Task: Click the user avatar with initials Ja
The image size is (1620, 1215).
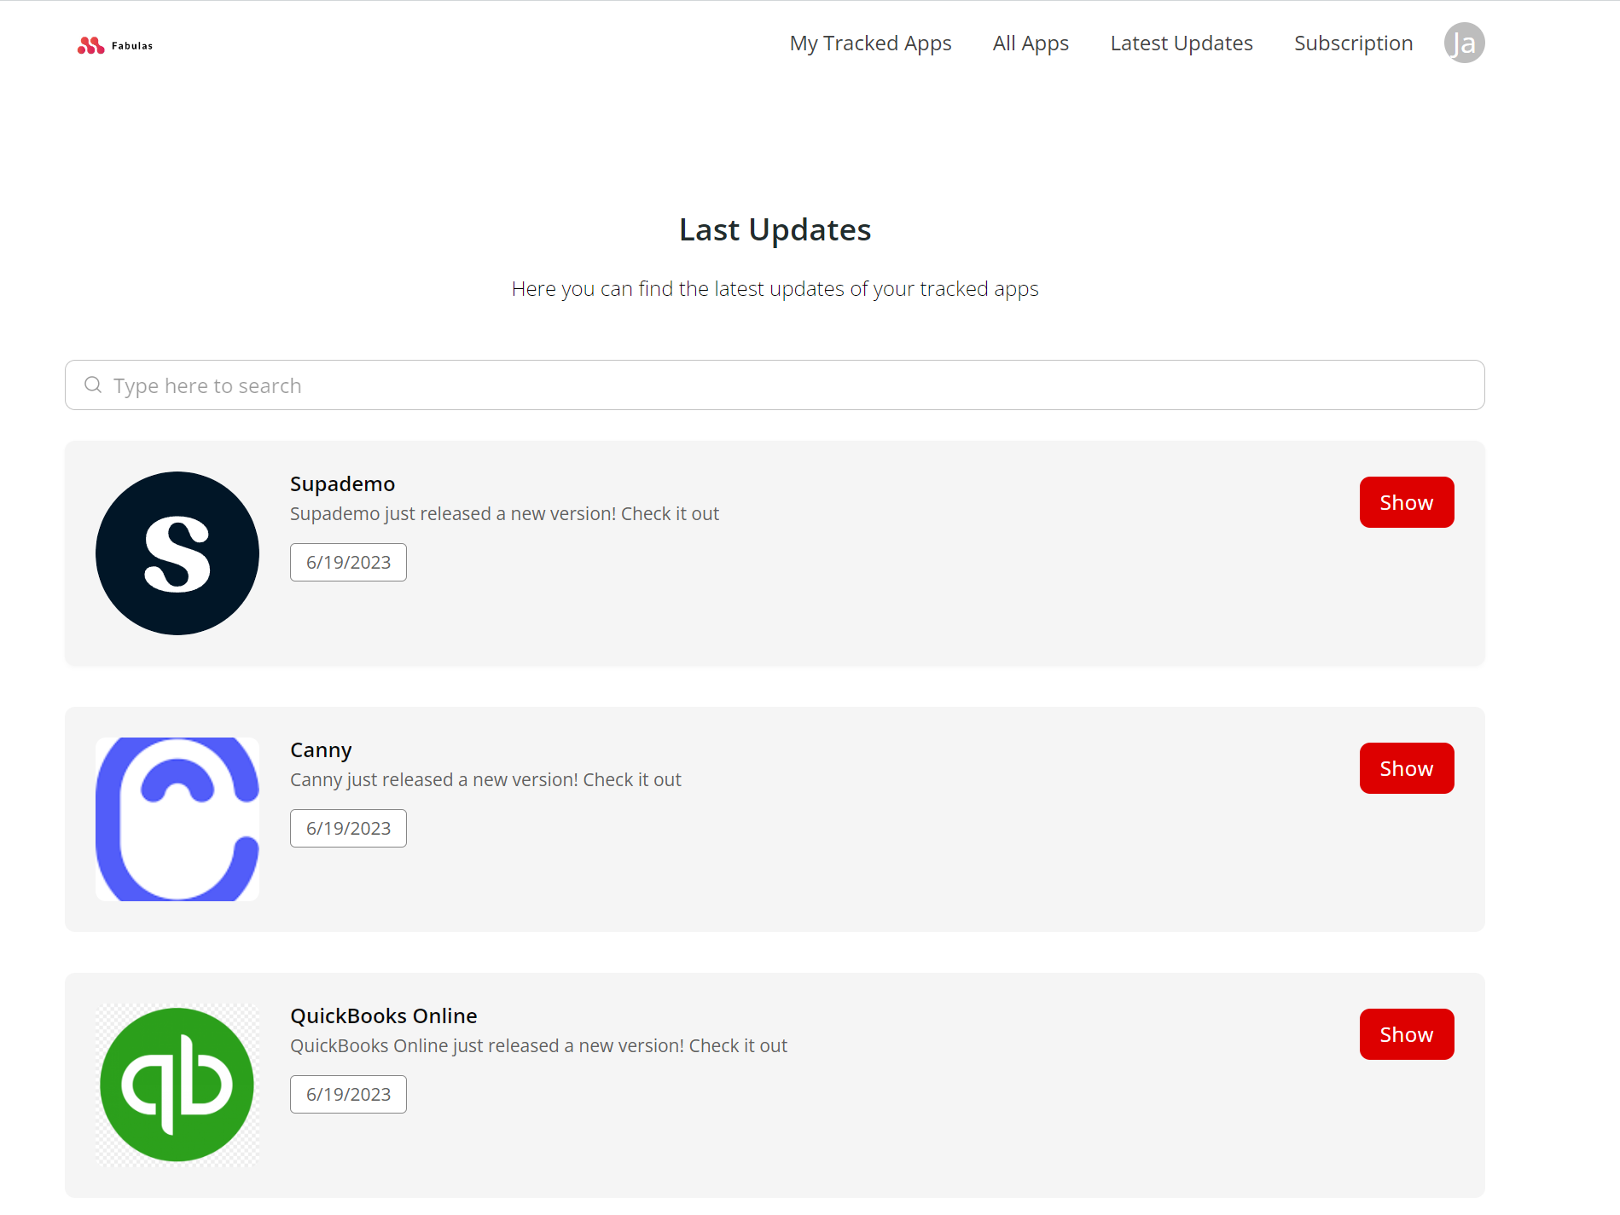Action: pyautogui.click(x=1464, y=43)
